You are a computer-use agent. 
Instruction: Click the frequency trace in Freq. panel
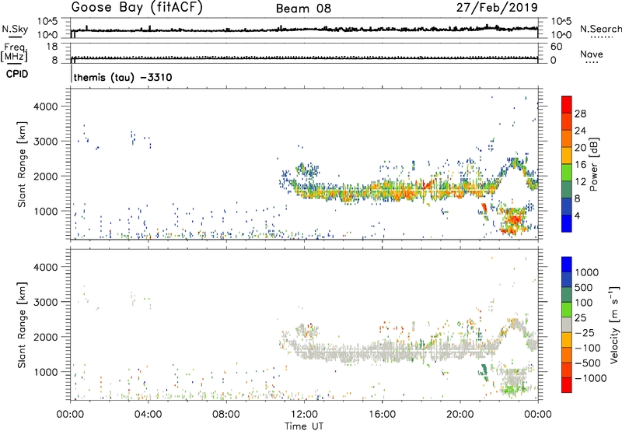pos(304,59)
